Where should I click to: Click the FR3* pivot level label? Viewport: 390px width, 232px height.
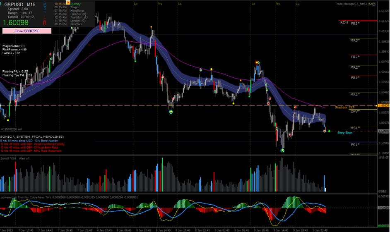coord(355,24)
